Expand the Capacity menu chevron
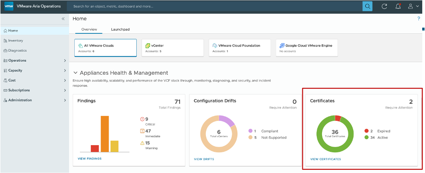425x173 pixels. pos(65,71)
